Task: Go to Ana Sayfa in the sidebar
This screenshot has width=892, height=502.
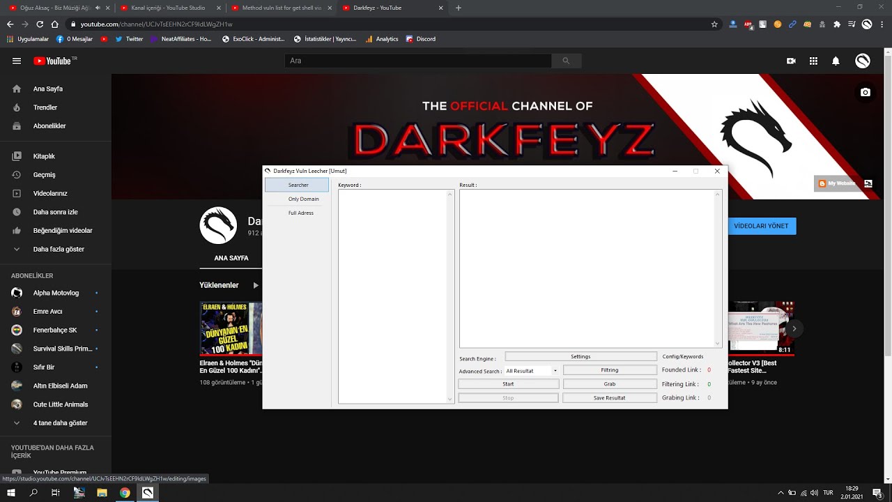Action: (x=56, y=89)
